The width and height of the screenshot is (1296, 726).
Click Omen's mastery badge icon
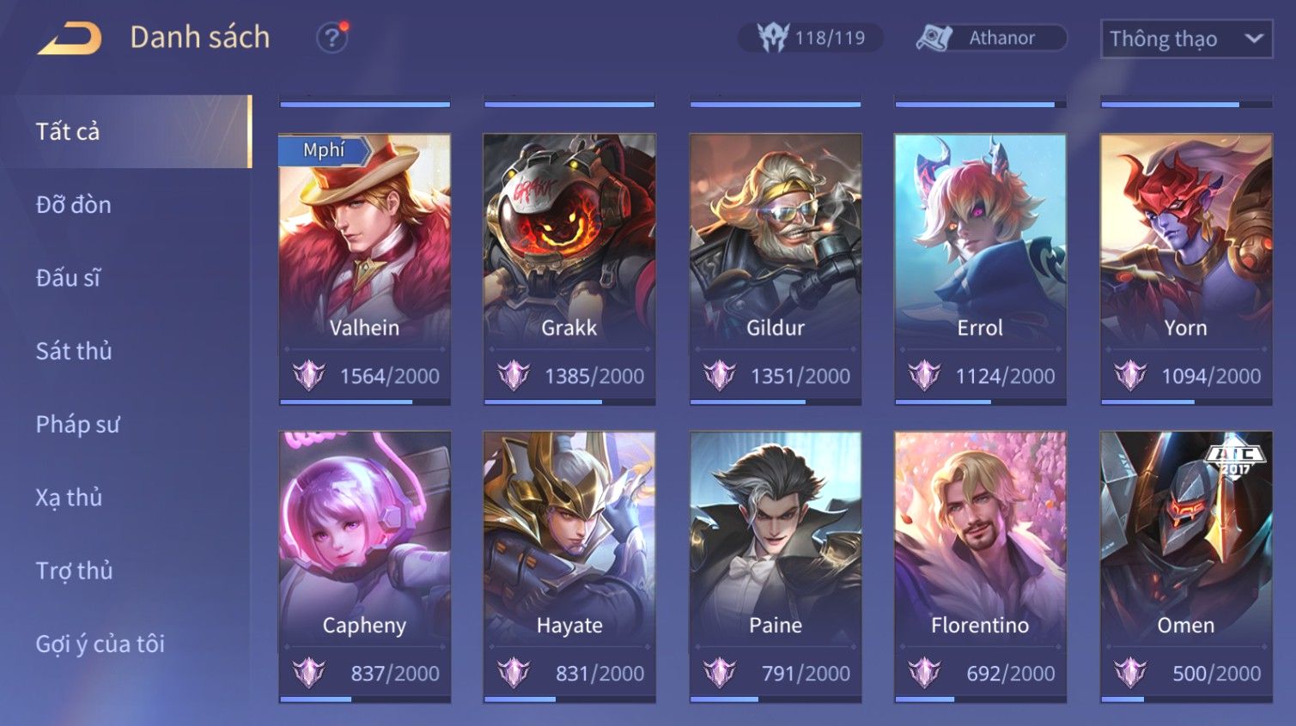click(1130, 673)
